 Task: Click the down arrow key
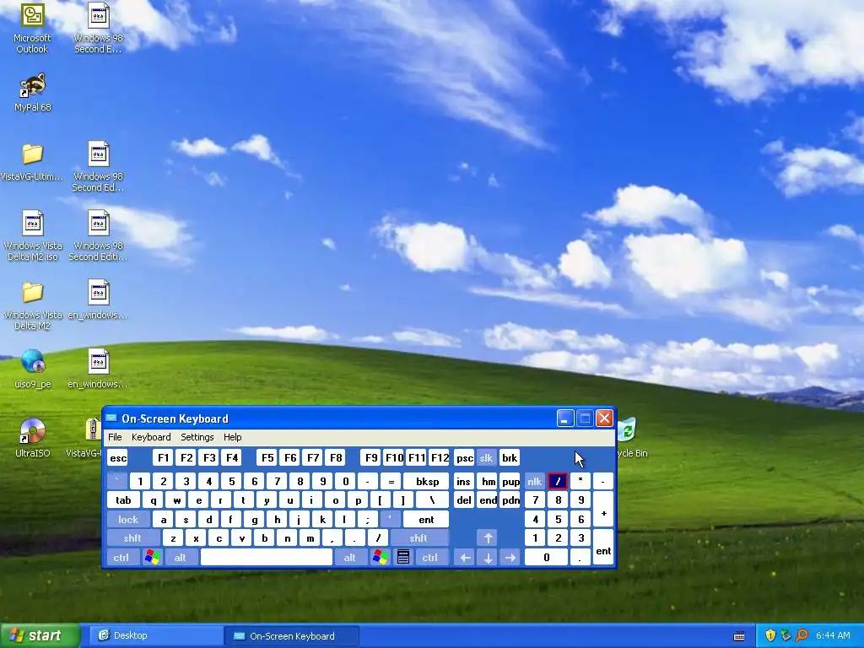click(x=488, y=558)
